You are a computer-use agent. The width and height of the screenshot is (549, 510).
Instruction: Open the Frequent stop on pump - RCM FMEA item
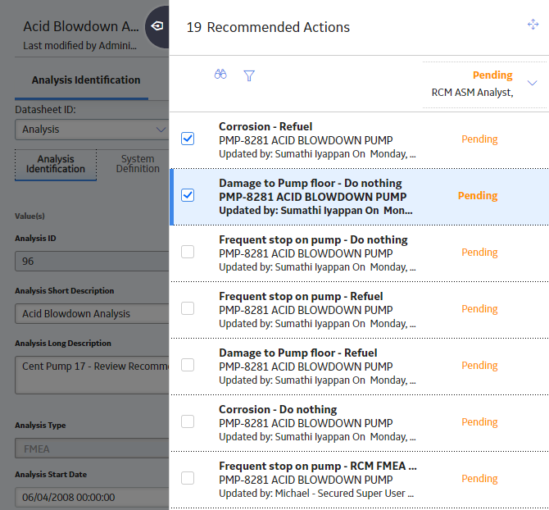[x=360, y=479]
